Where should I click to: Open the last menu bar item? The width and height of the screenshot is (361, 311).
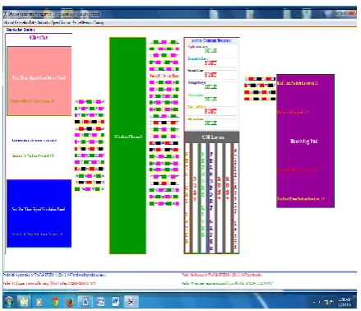88,22
